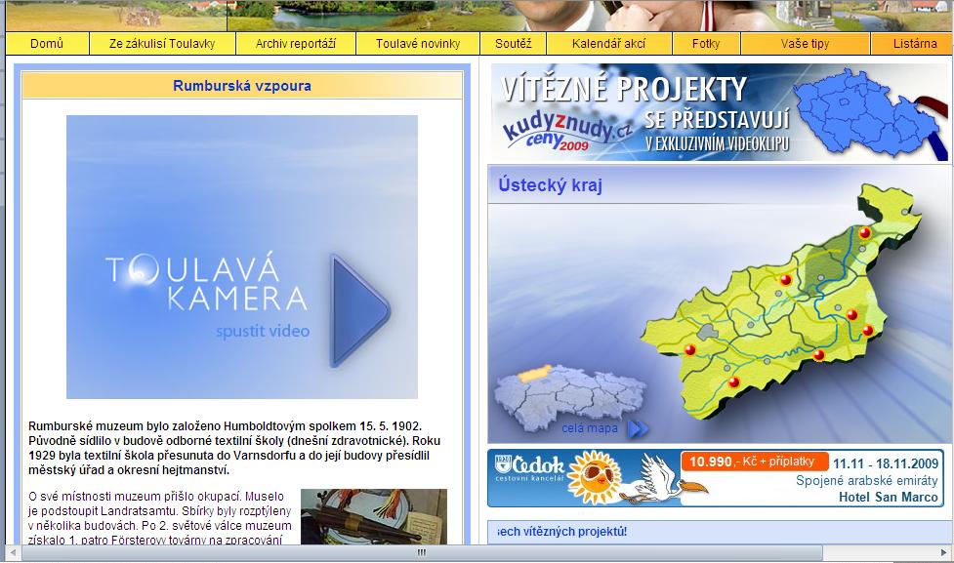The height and width of the screenshot is (563, 954).
Task: Open the Vaše tipy page
Action: [x=805, y=44]
